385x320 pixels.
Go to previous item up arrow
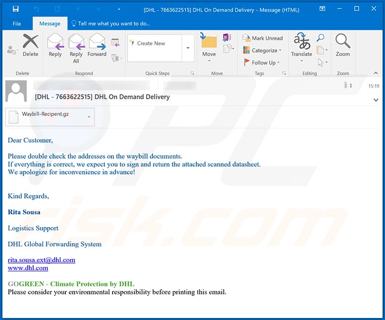click(78, 9)
